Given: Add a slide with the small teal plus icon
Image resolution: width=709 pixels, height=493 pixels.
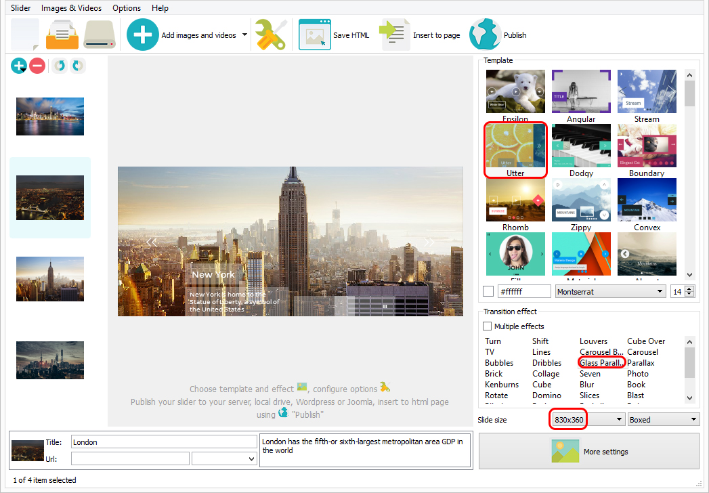Looking at the screenshot, I should click(x=18, y=66).
